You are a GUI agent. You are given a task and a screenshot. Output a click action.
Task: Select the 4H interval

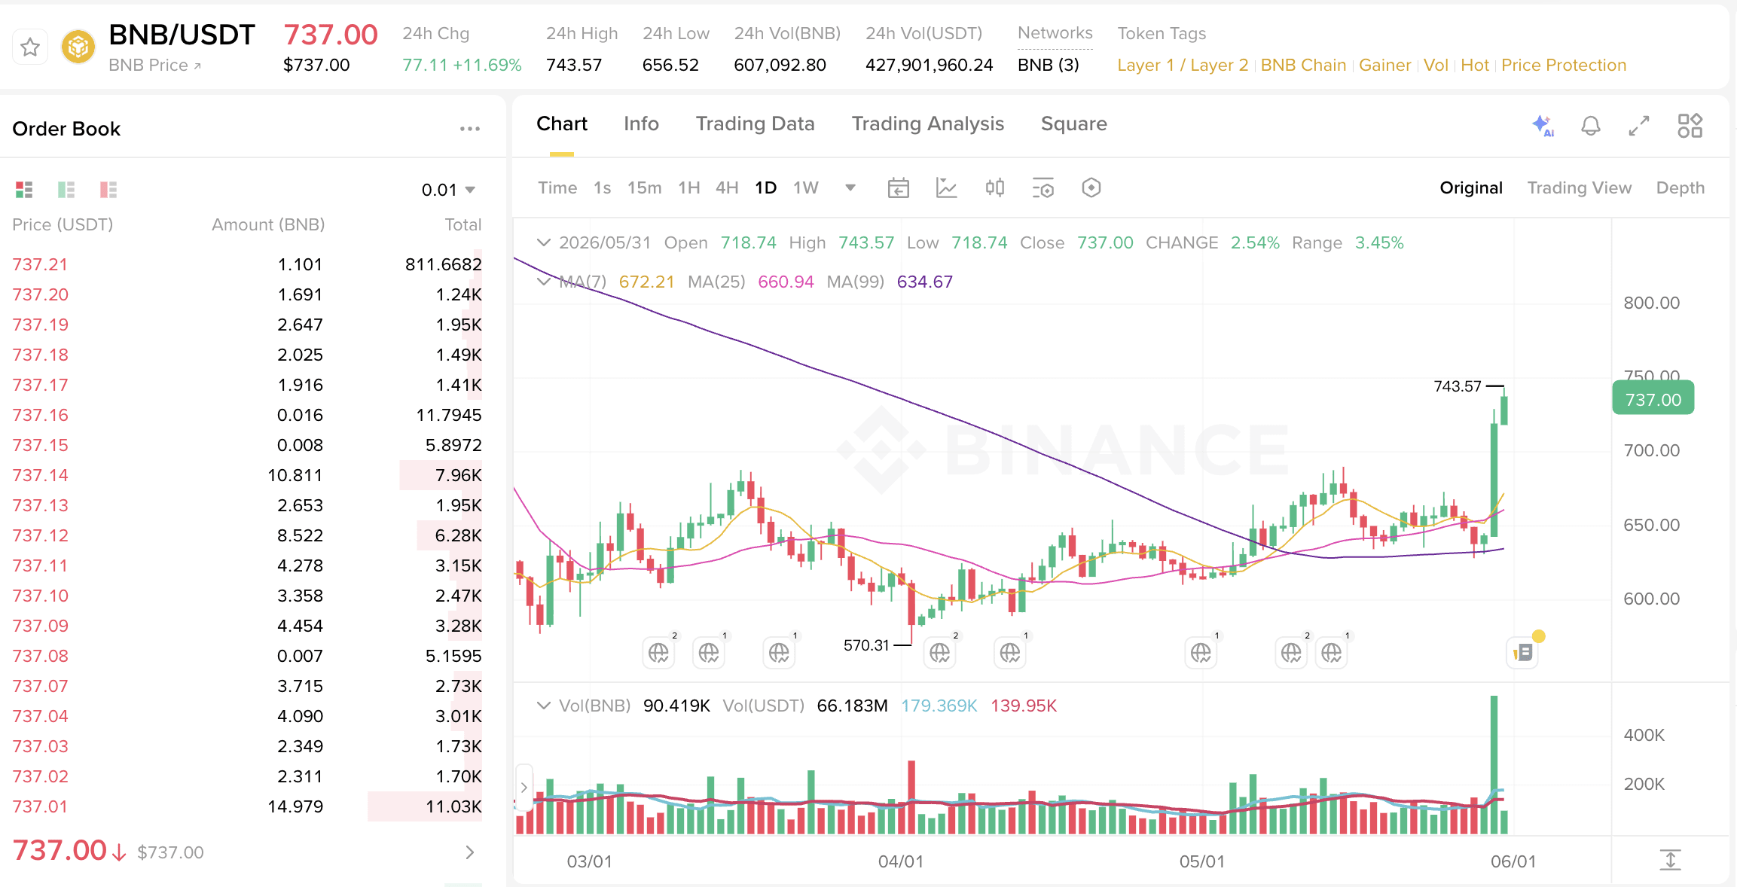[x=727, y=187]
